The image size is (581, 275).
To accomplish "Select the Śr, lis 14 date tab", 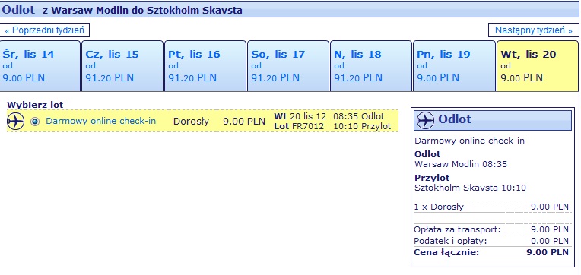I will point(40,66).
